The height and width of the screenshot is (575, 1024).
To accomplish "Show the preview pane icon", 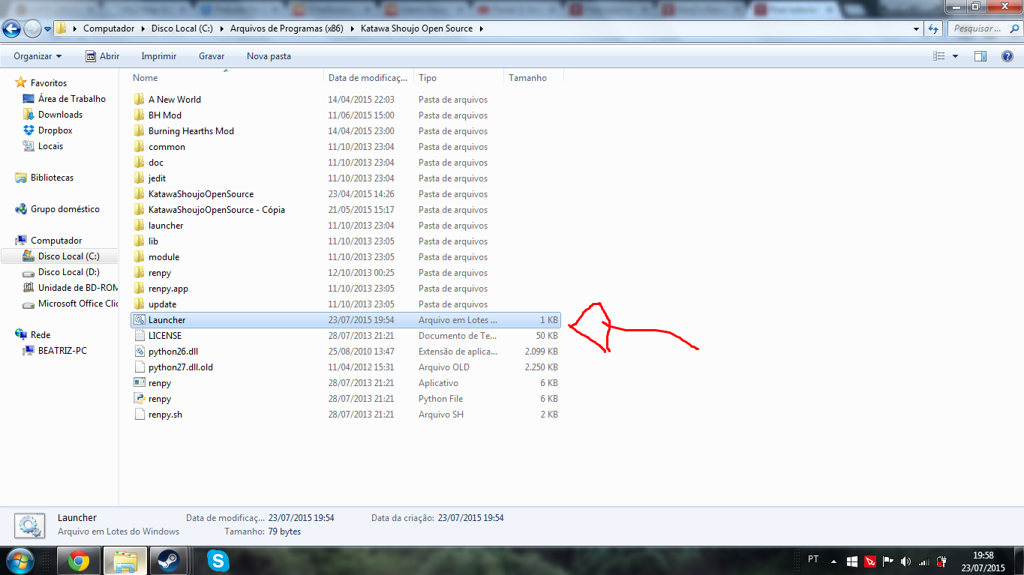I will (x=980, y=56).
